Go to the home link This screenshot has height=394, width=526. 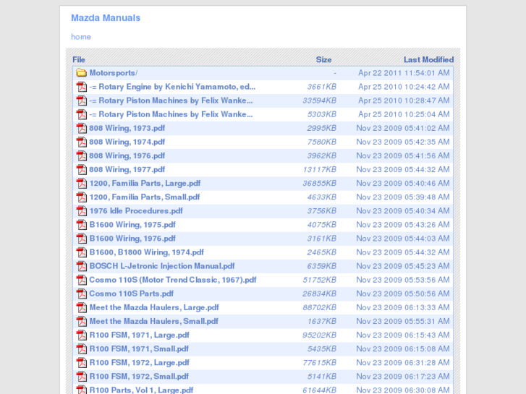[x=81, y=37]
